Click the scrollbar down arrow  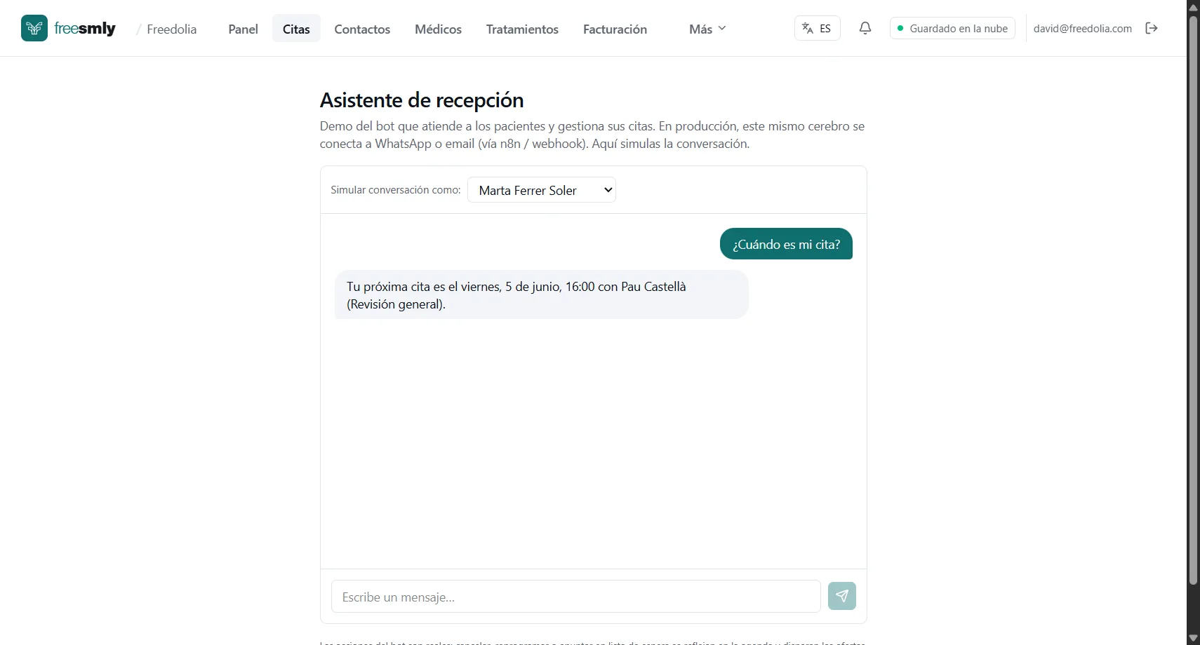(1193, 638)
